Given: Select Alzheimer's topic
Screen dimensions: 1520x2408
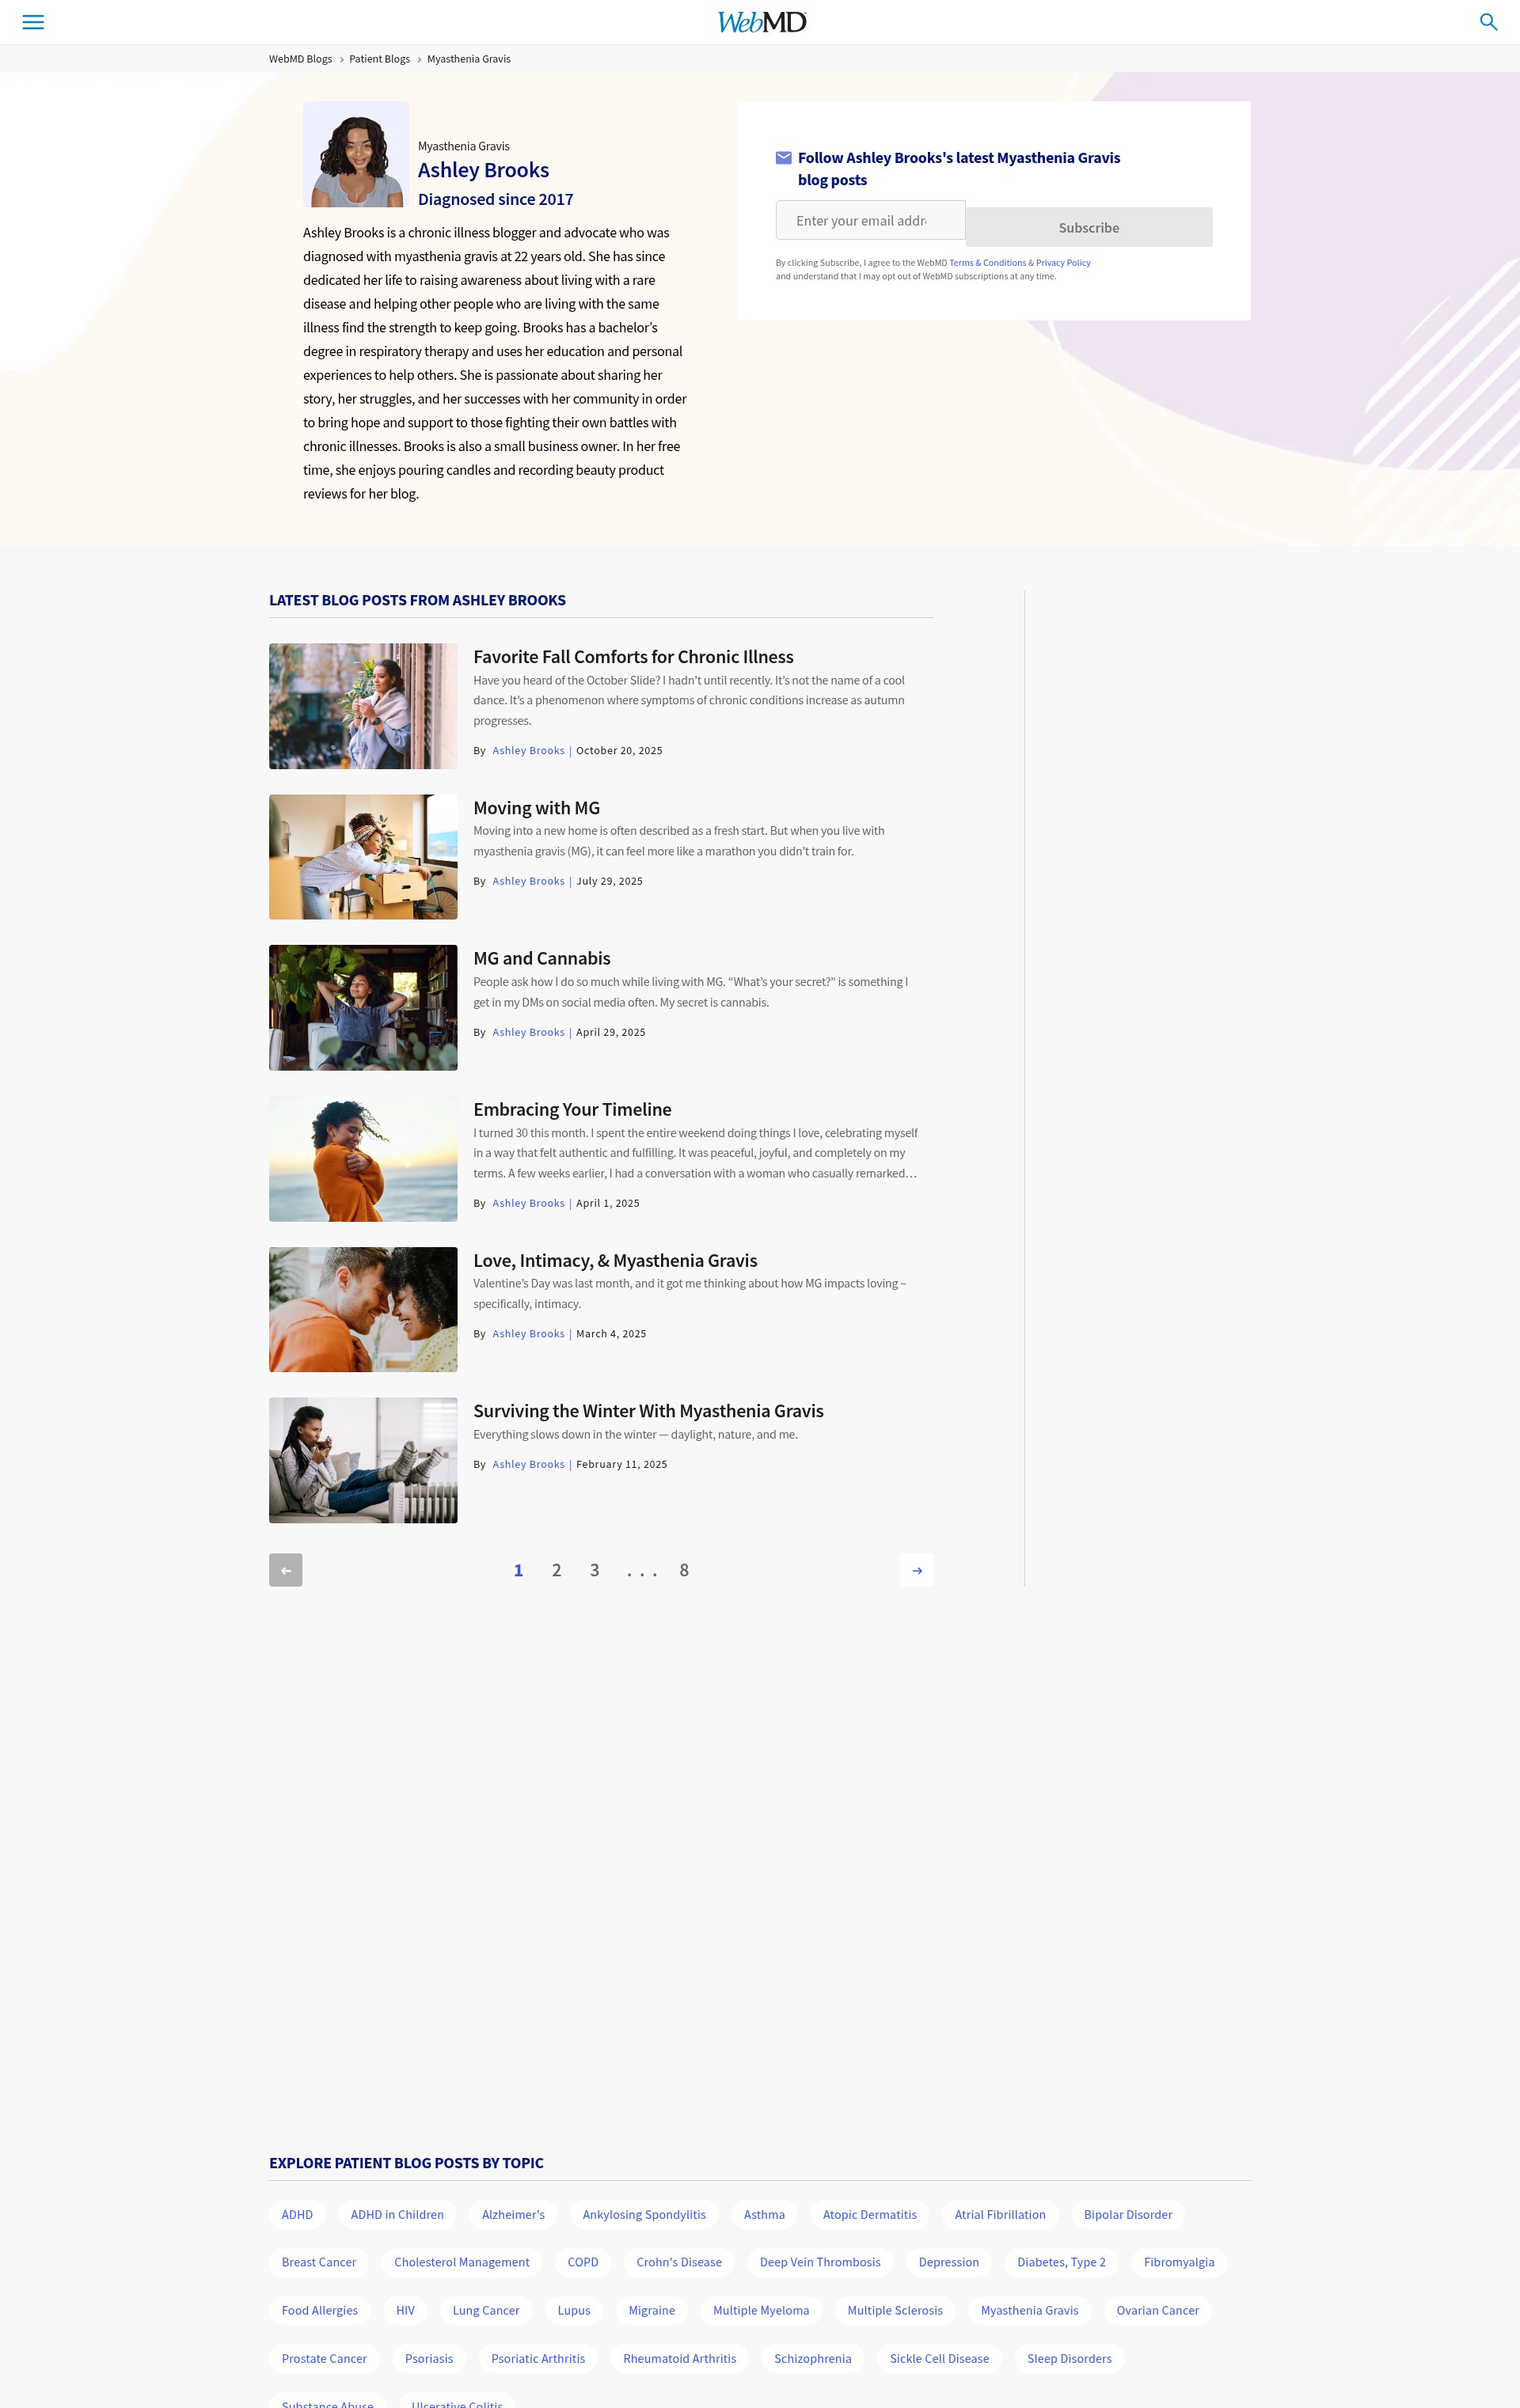Looking at the screenshot, I should pos(513,2214).
